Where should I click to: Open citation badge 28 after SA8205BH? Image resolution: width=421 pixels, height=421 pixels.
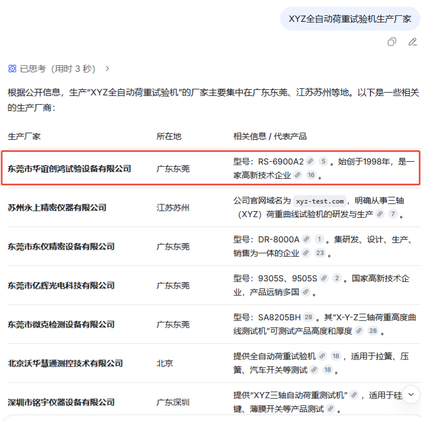[x=308, y=317]
